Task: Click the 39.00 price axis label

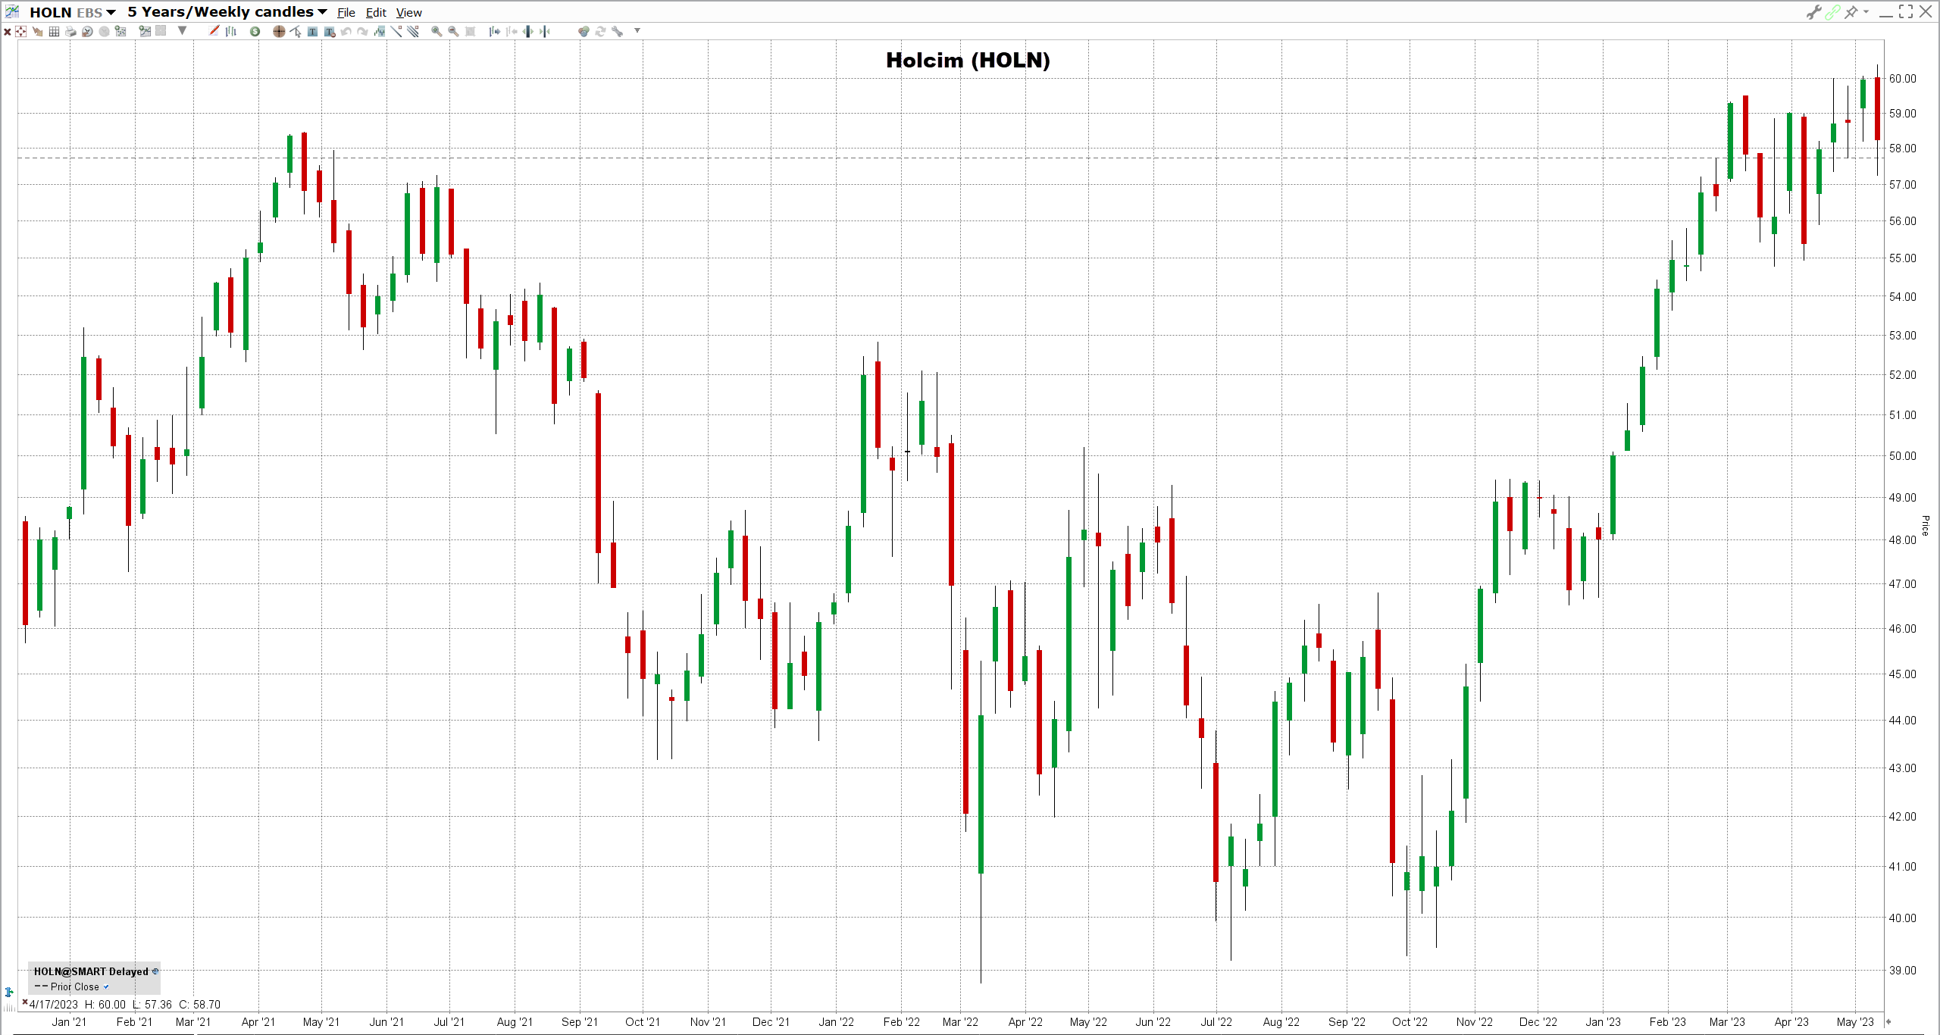Action: (1902, 971)
